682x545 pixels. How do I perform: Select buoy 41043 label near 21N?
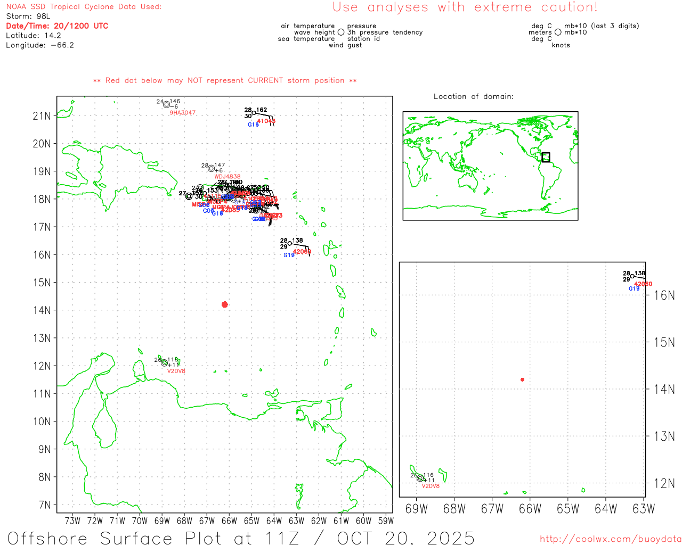click(x=266, y=121)
